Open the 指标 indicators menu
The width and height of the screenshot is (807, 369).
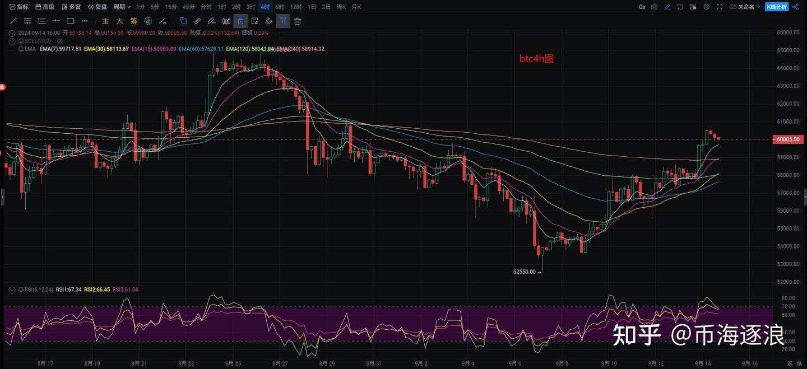point(19,7)
